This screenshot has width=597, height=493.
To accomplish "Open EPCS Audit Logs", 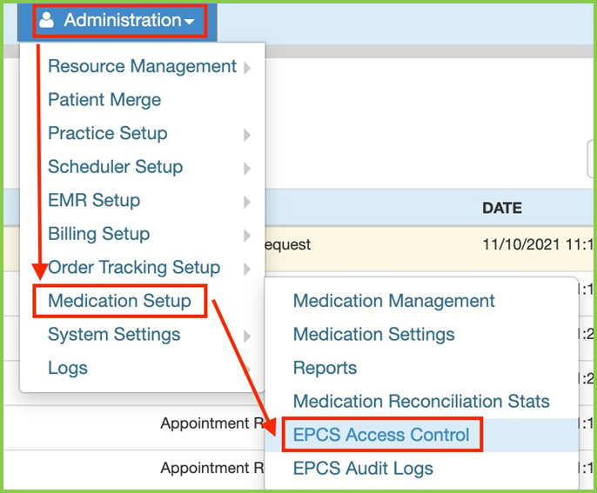I will pos(363,469).
